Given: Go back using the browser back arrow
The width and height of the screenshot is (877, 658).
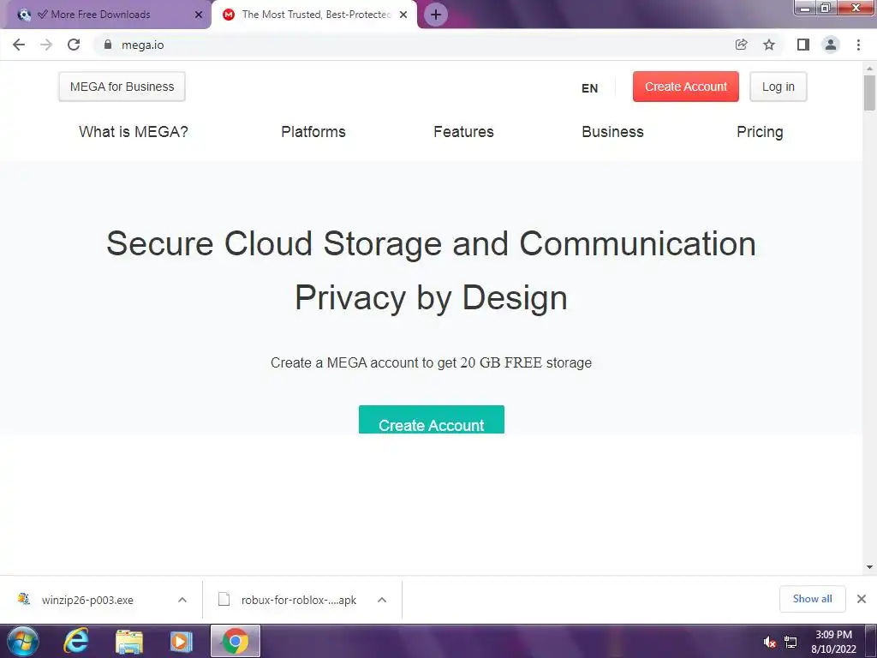Looking at the screenshot, I should (x=19, y=45).
